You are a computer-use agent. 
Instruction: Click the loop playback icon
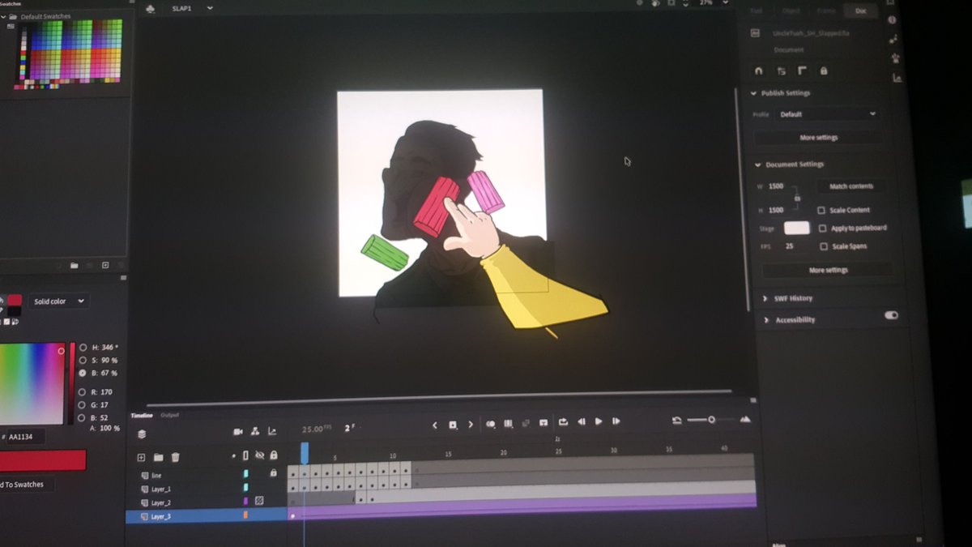(x=562, y=422)
